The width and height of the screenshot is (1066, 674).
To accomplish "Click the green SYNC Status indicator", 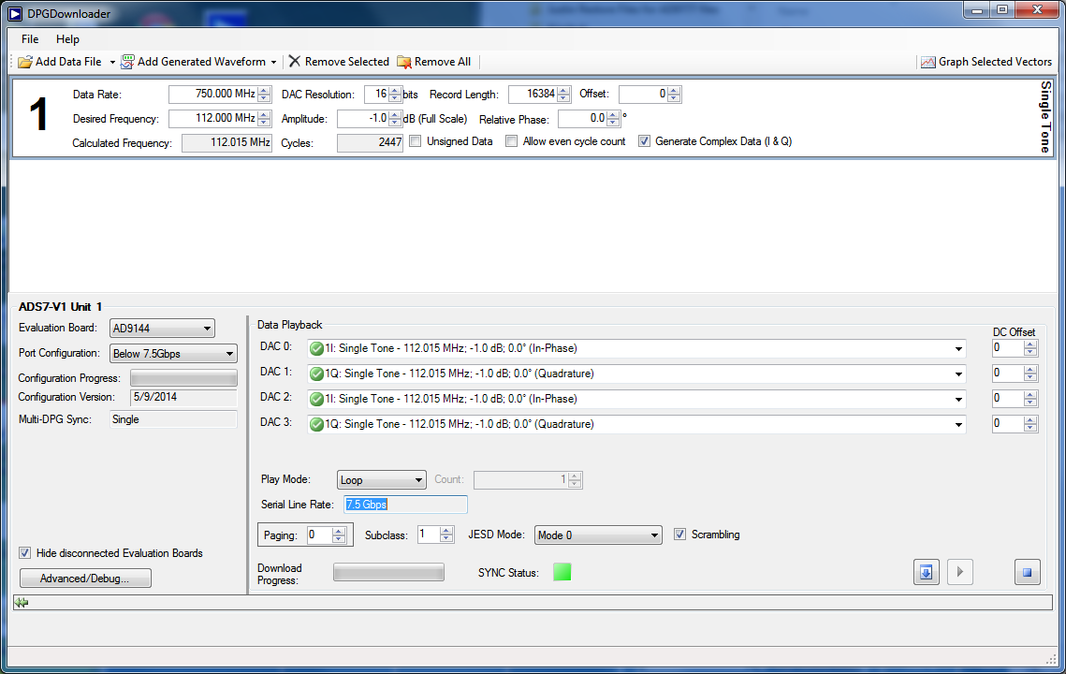I will 562,572.
